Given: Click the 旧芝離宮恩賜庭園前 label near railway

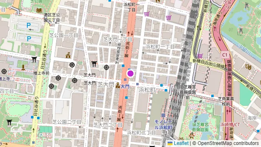Looking at the screenshot, I should 188,92.
